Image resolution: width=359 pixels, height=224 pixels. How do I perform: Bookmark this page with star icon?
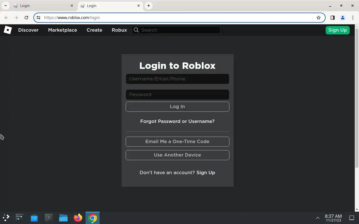[x=319, y=18]
